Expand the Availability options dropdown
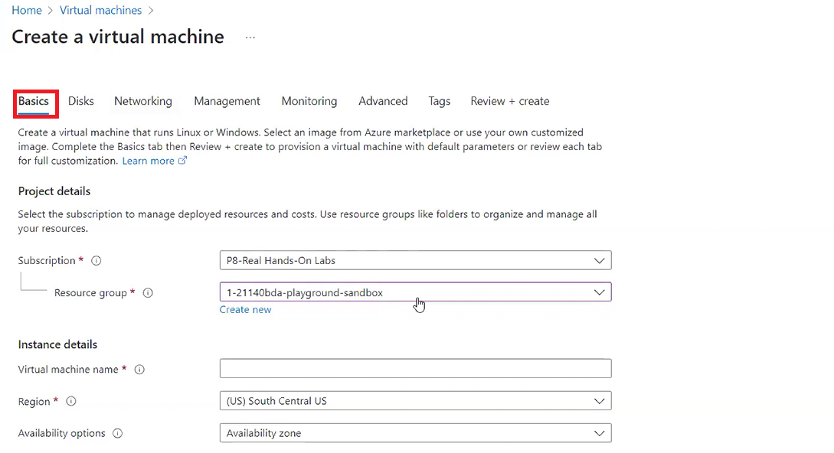834x453 pixels. (415, 433)
